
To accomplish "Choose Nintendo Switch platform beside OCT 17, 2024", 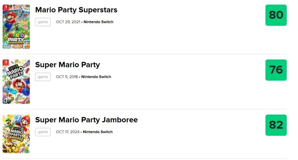I will pos(98,132).
